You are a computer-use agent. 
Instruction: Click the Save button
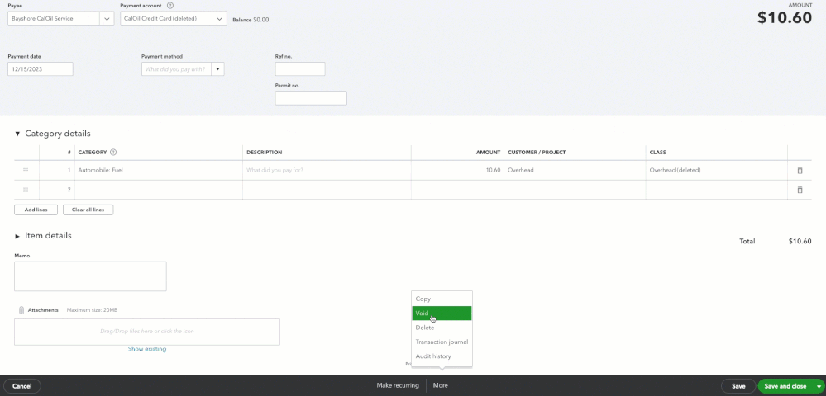point(738,386)
